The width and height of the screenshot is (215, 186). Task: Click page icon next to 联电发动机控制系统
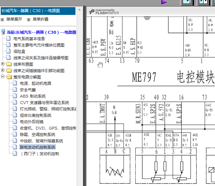[x=15, y=147]
